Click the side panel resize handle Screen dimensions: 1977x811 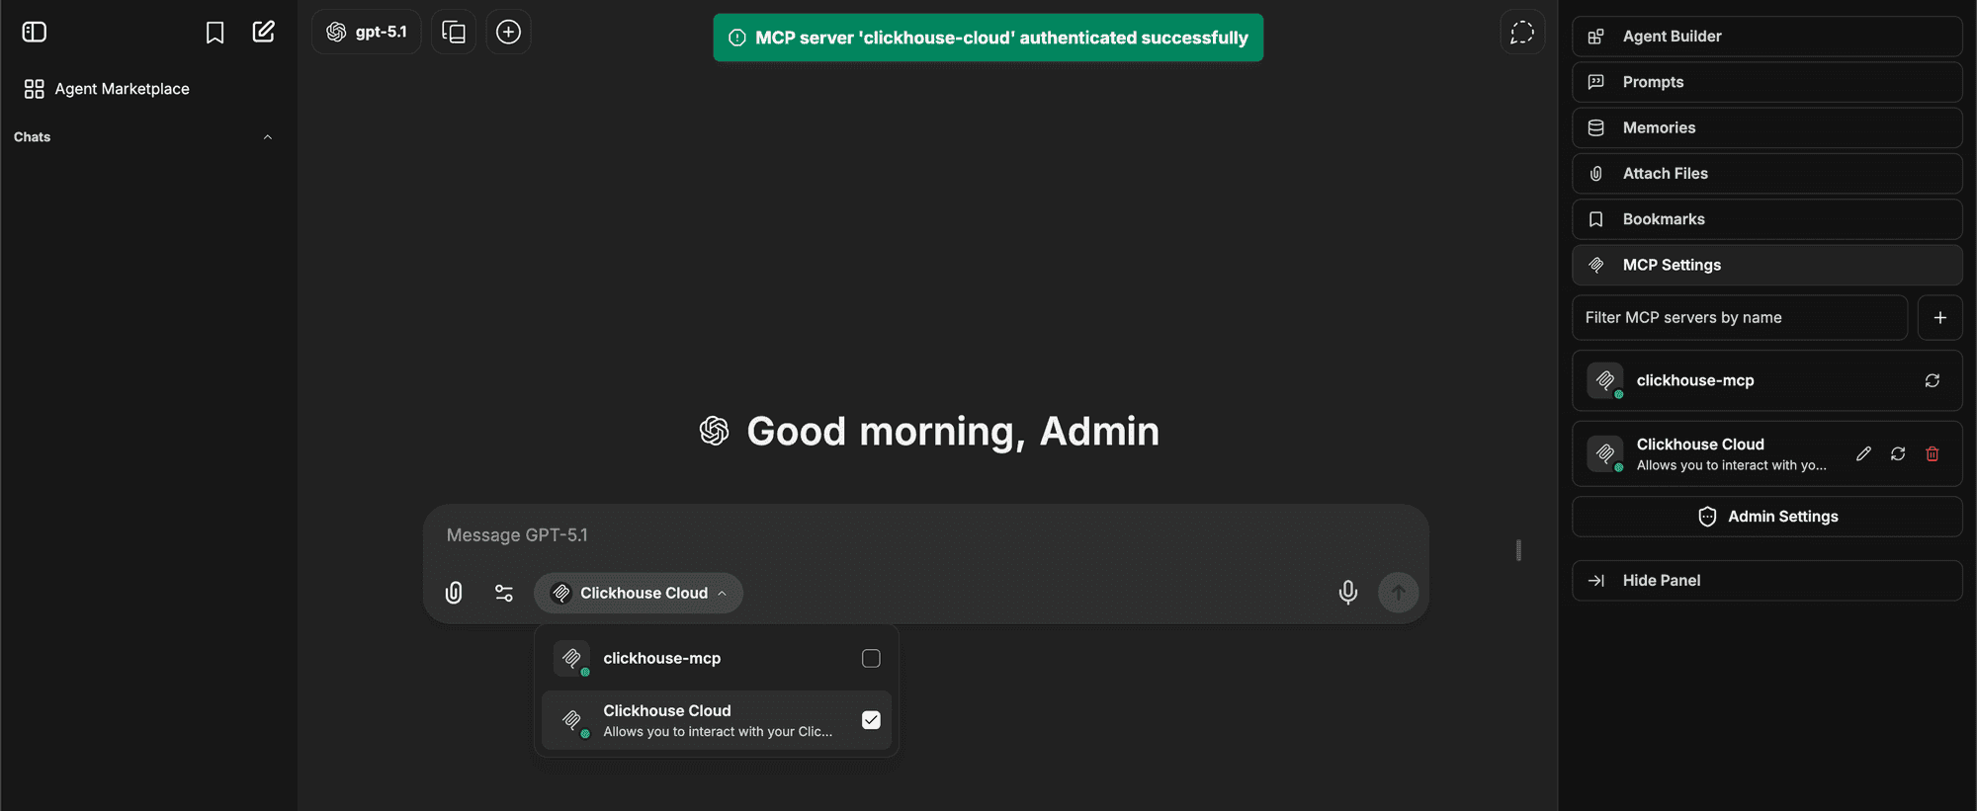click(1518, 550)
